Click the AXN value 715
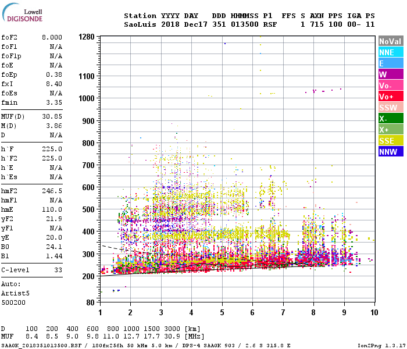407x349 pixels. [317, 24]
